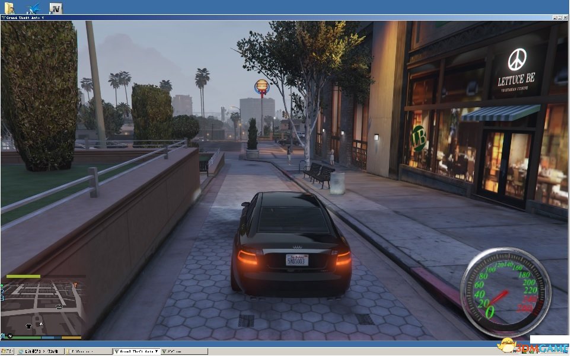This screenshot has width=571, height=356.
Task: Click the striped awning above restaurant door
Action: pos(500,113)
